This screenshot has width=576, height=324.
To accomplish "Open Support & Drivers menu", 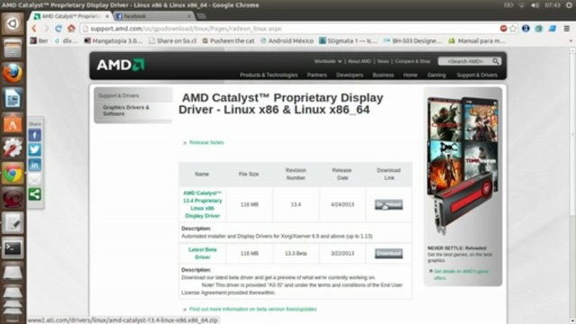I will click(x=477, y=75).
